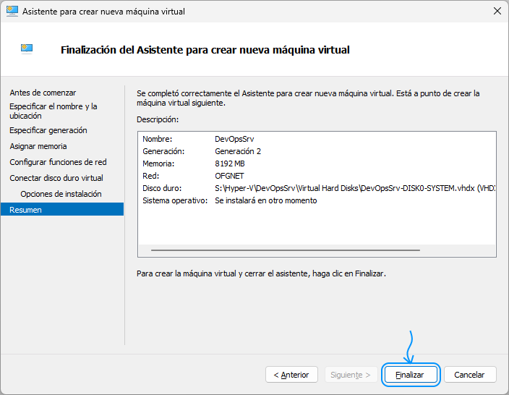Click the 'Sistema operativo:' label
509x395 pixels.
coord(175,200)
